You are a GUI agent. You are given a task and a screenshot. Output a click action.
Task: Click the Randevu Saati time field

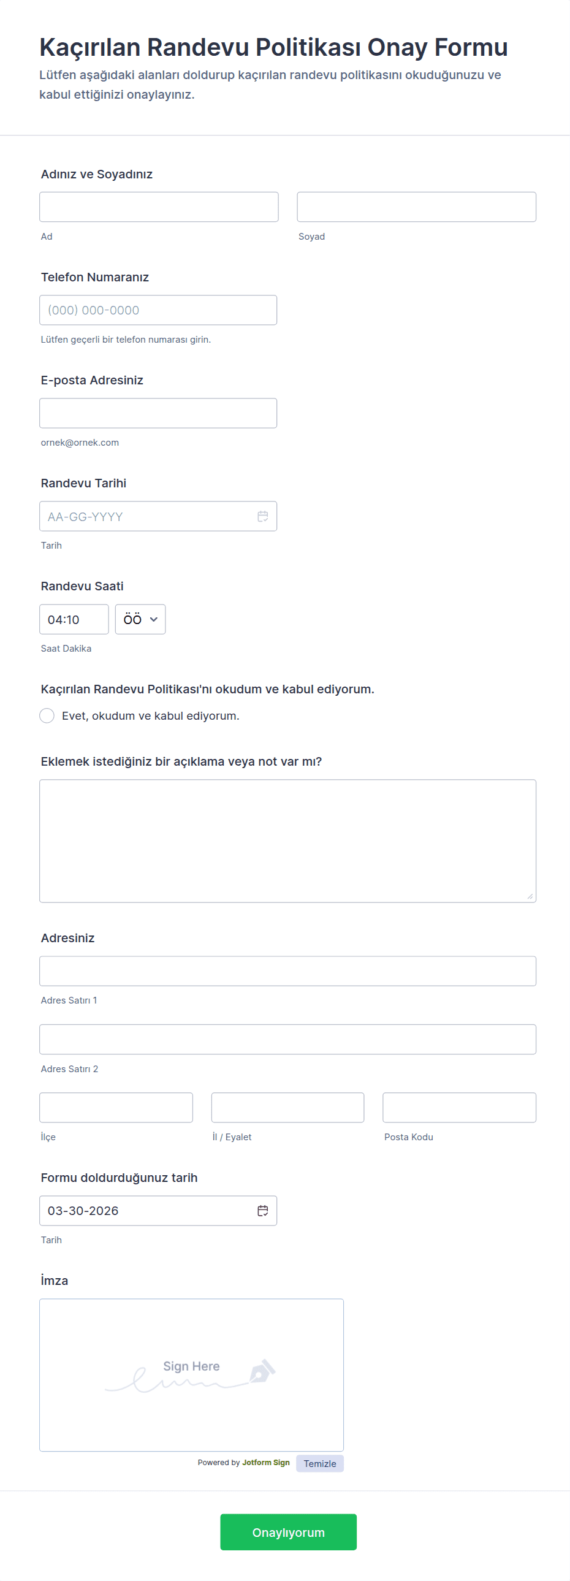(x=74, y=619)
